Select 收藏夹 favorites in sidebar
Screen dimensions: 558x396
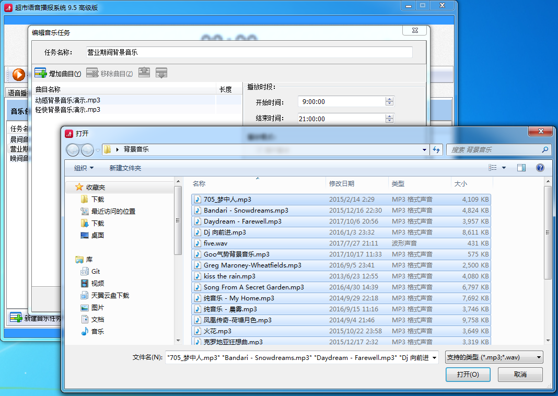tap(96, 187)
